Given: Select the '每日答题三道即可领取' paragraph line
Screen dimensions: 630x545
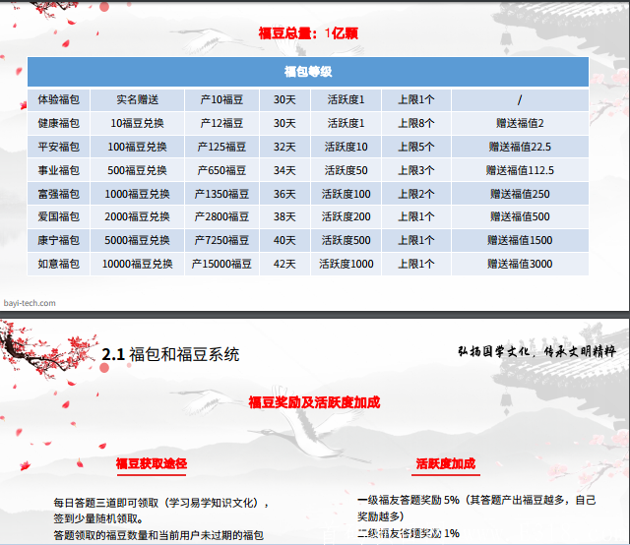Looking at the screenshot, I should [161, 503].
